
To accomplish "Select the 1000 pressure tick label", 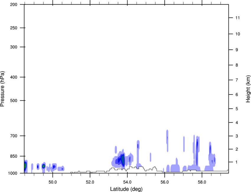I will (13, 173).
